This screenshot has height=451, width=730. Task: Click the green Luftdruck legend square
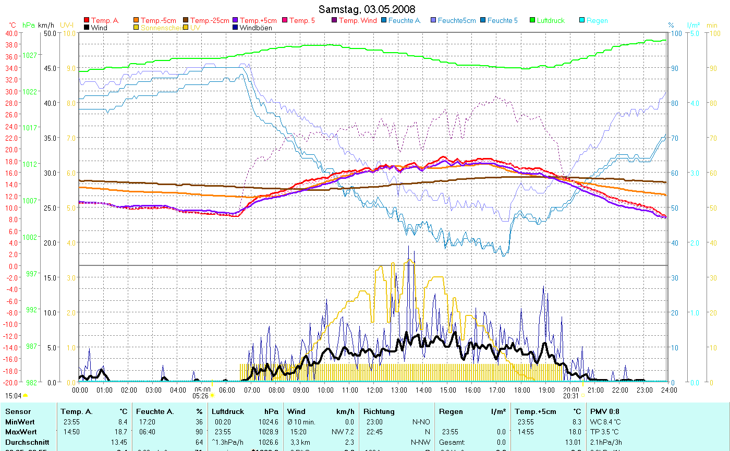tap(532, 21)
